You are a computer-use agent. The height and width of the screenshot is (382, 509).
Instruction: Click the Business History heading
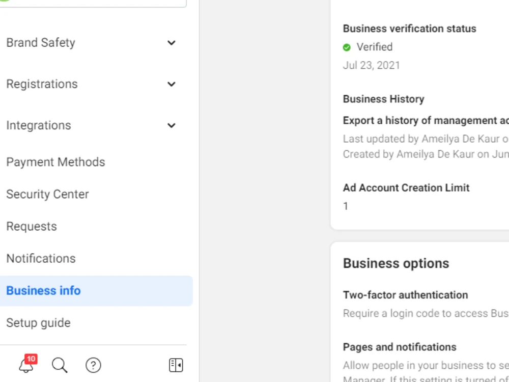(383, 99)
